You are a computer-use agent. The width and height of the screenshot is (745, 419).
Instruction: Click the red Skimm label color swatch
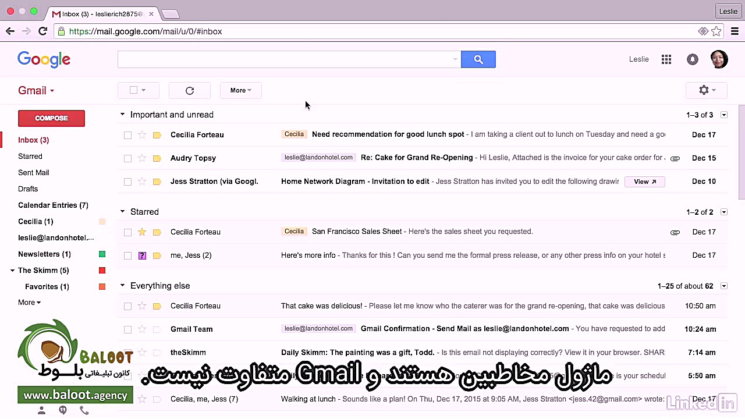(x=102, y=271)
